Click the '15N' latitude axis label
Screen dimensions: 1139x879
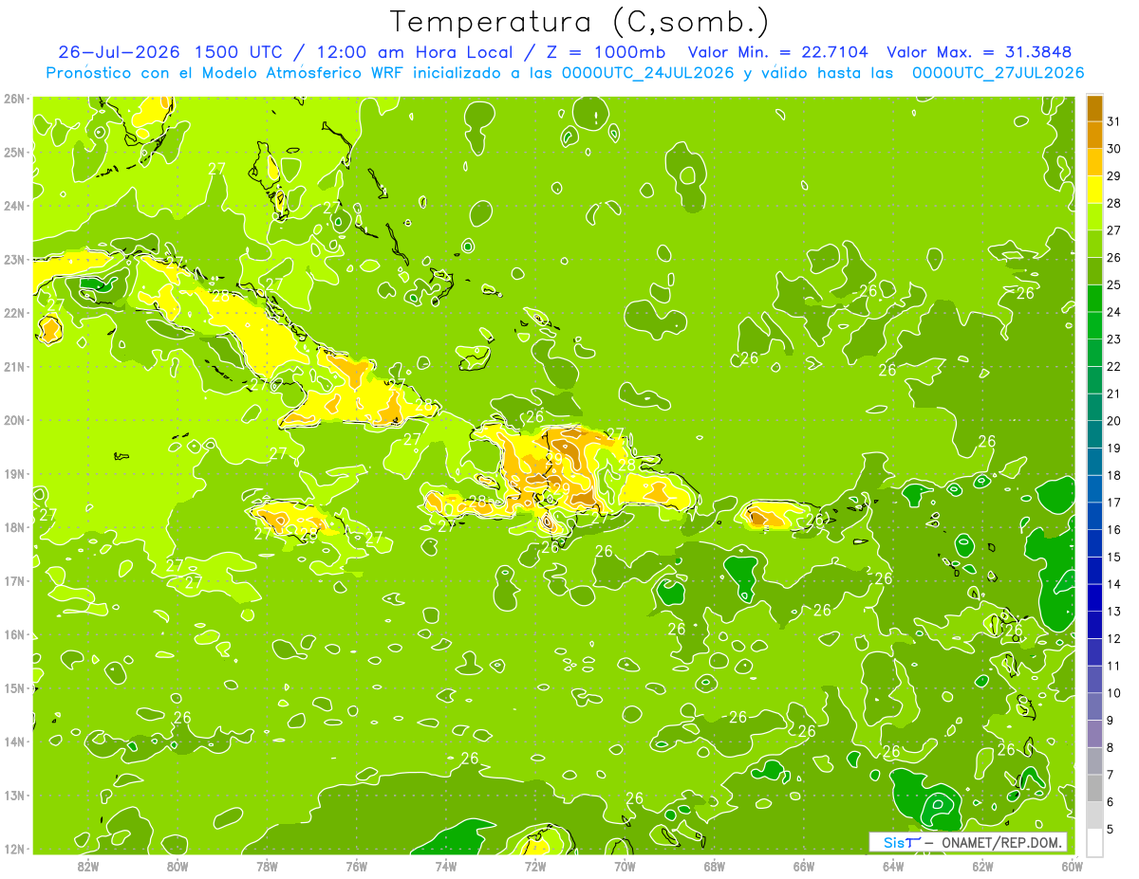point(13,687)
